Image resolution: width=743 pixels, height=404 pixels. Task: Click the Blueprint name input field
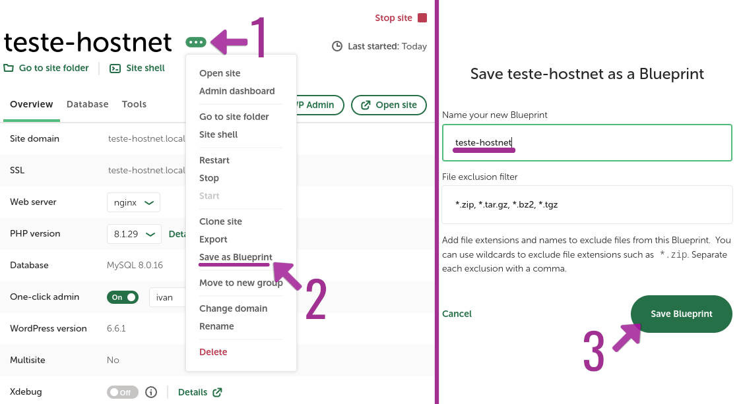coord(587,142)
